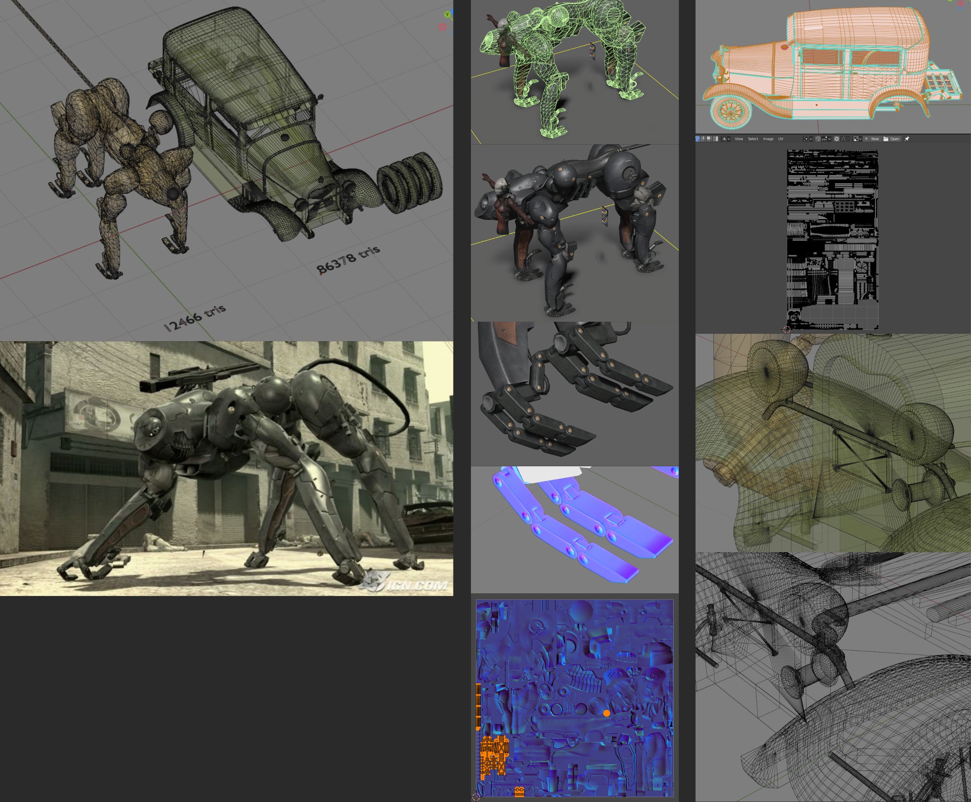
Task: Click red X axis gizmo circle
Action: coord(442,27)
